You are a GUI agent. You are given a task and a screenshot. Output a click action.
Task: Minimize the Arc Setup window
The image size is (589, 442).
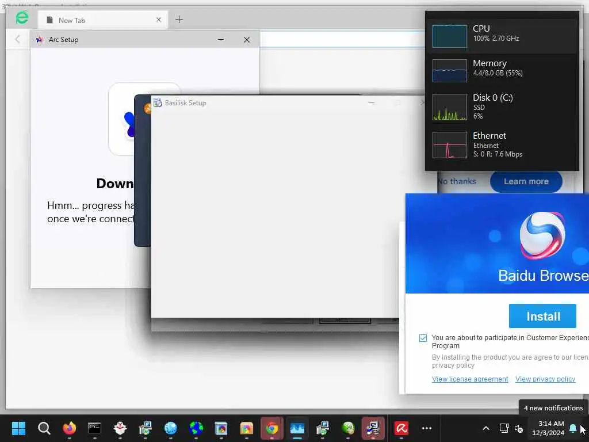tap(221, 40)
